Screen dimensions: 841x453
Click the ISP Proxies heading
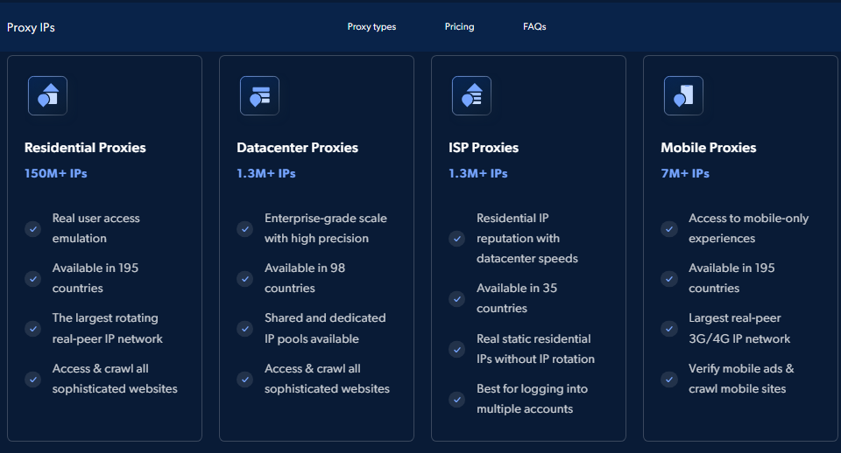[x=484, y=148]
